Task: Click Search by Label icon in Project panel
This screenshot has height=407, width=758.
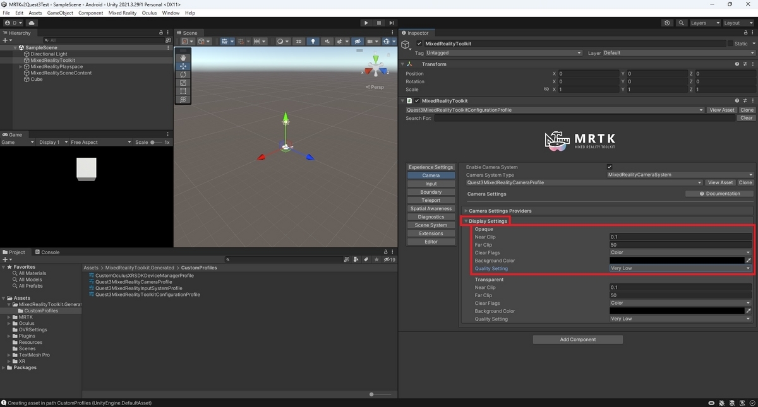Action: pyautogui.click(x=365, y=259)
